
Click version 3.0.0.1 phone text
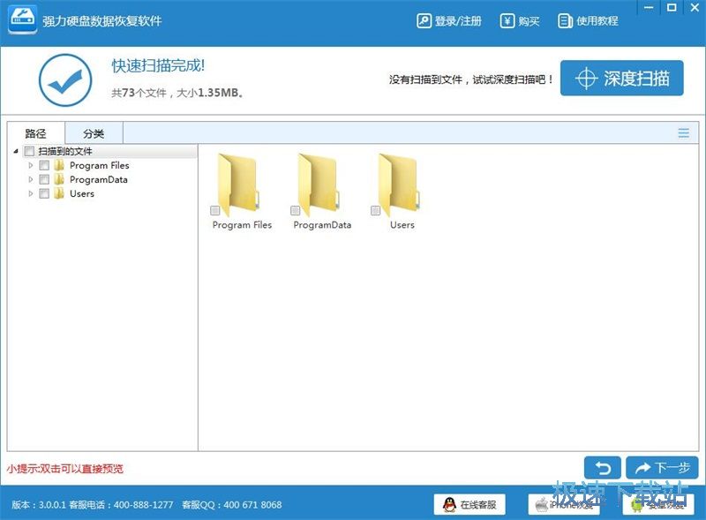93,505
